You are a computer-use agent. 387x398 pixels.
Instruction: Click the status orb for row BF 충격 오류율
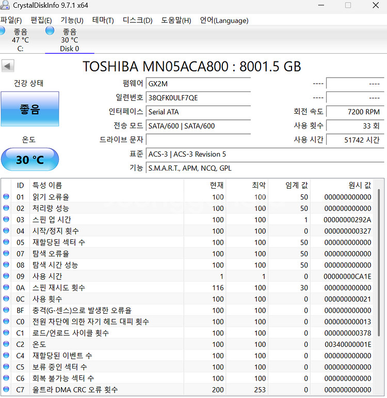tap(6, 310)
